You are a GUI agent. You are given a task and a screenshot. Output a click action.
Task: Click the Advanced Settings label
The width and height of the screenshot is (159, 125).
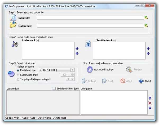[104, 70]
